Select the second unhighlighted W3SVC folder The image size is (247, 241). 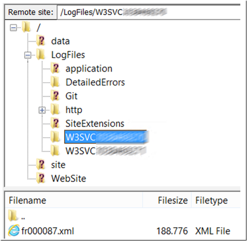(x=106, y=151)
